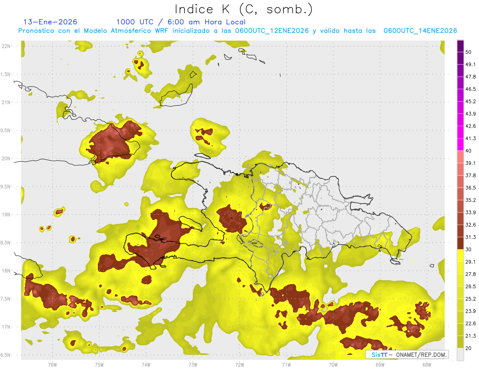This screenshot has width=479, height=370.
Task: Click the 22N latitude label
Action: point(6,46)
